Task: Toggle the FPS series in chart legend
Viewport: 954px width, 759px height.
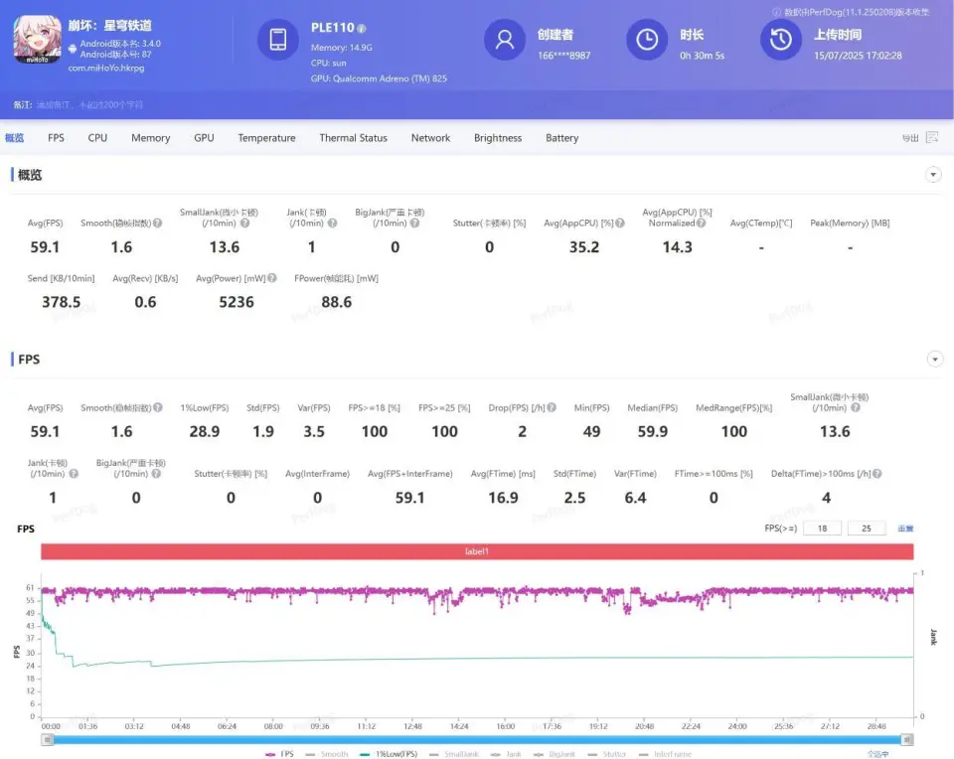Action: [280, 754]
